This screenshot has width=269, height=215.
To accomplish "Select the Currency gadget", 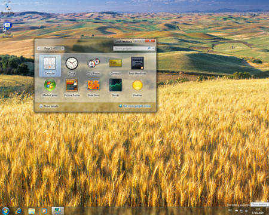I will pyautogui.click(x=115, y=66).
